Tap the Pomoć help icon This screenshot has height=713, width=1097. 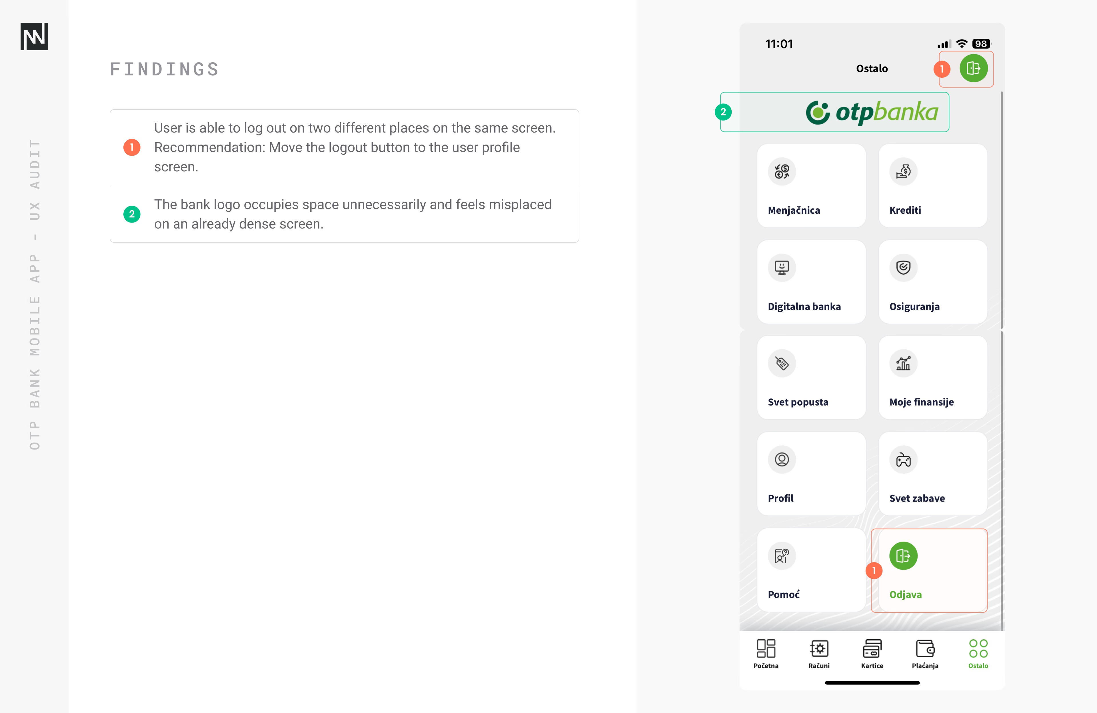point(782,555)
